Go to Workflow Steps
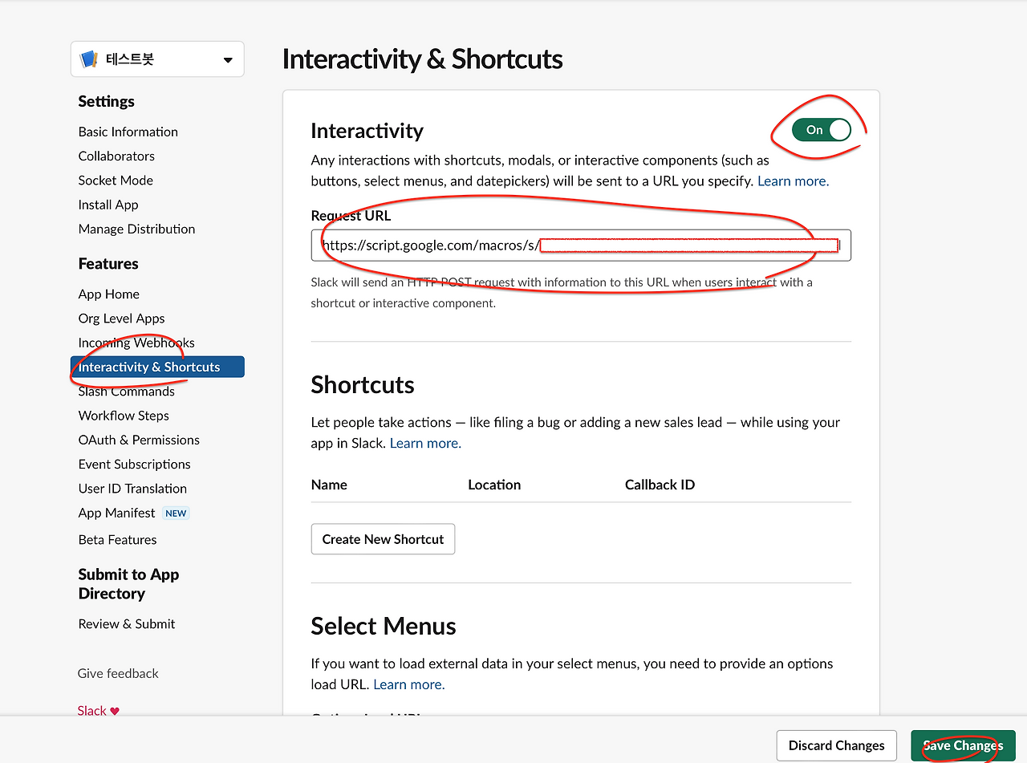This screenshot has width=1027, height=763. (x=124, y=416)
